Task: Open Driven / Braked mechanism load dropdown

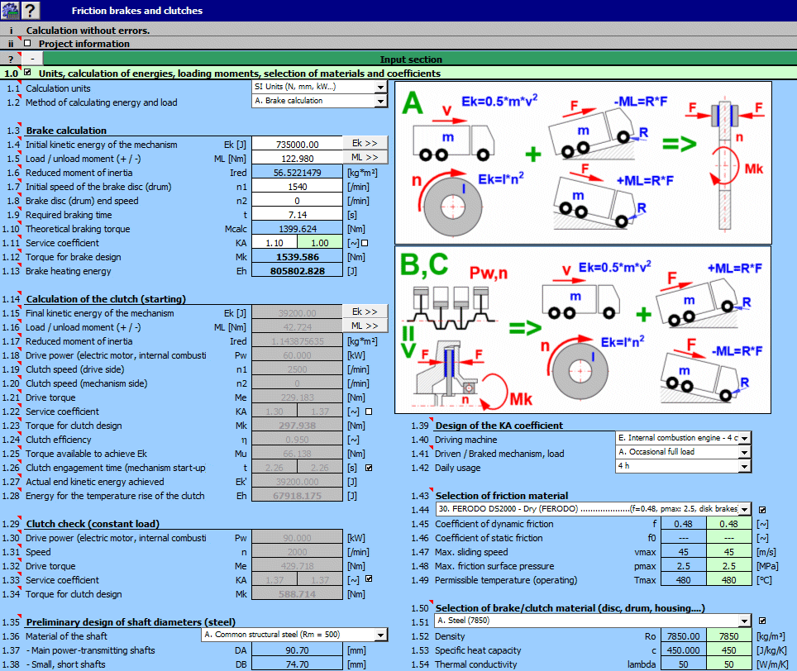Action: [x=744, y=452]
